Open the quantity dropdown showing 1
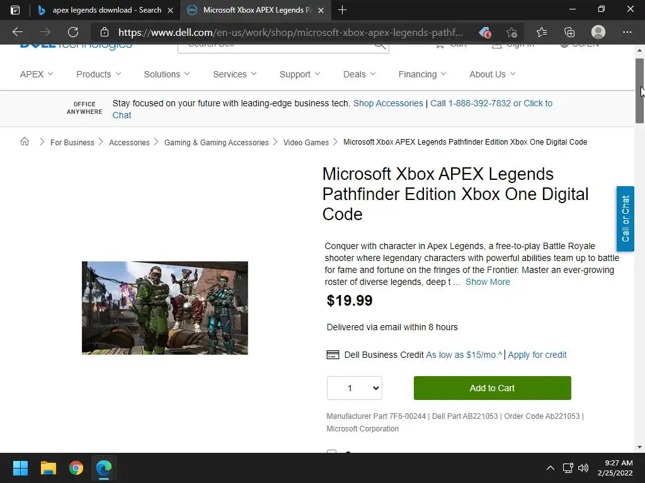 click(x=354, y=388)
